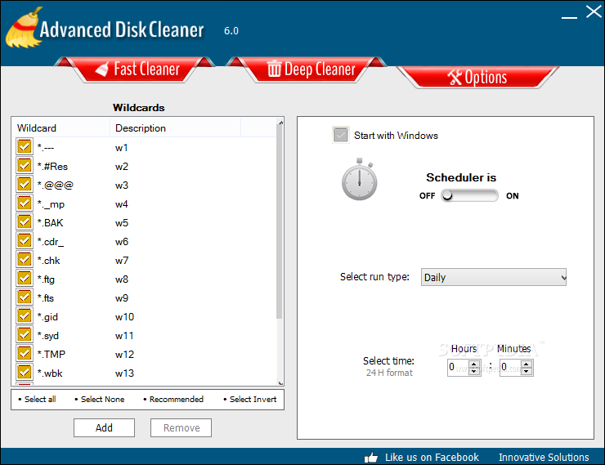
Task: Select the w5 description cell
Action: click(x=122, y=223)
